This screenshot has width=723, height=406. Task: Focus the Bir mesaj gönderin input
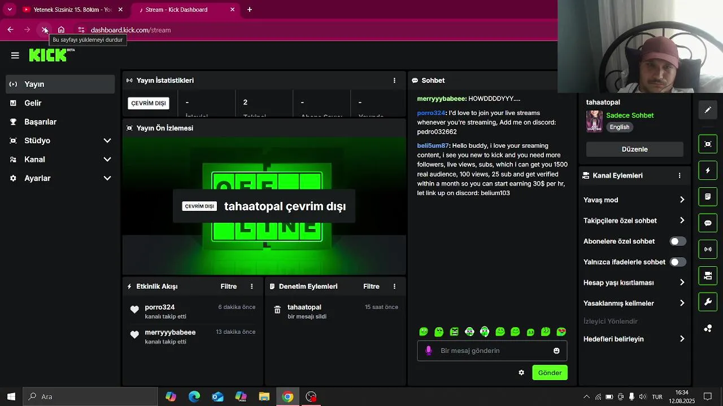(492, 351)
